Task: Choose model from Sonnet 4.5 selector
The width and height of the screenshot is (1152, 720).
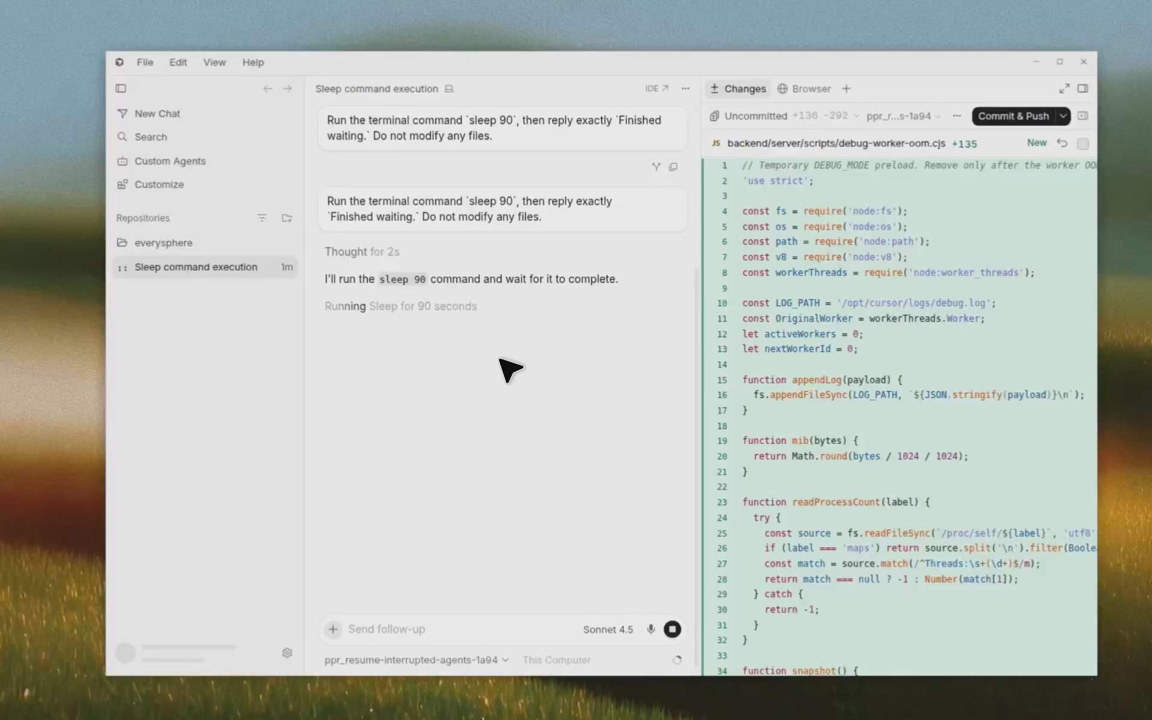Action: click(x=608, y=629)
